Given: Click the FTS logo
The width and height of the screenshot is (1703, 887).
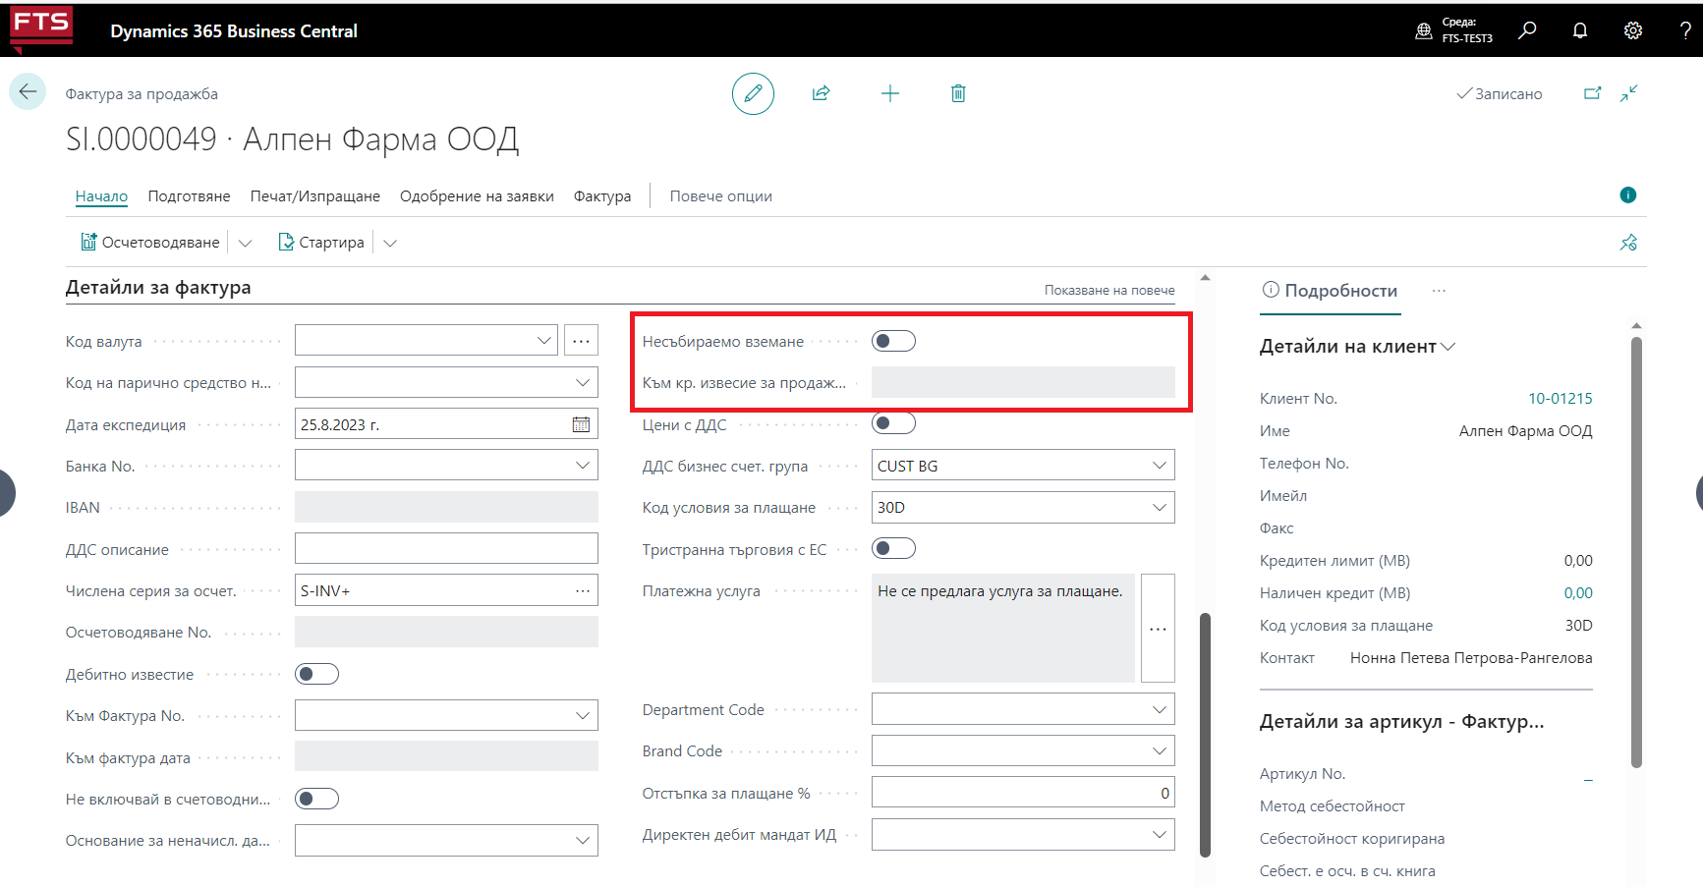Looking at the screenshot, I should [x=41, y=28].
